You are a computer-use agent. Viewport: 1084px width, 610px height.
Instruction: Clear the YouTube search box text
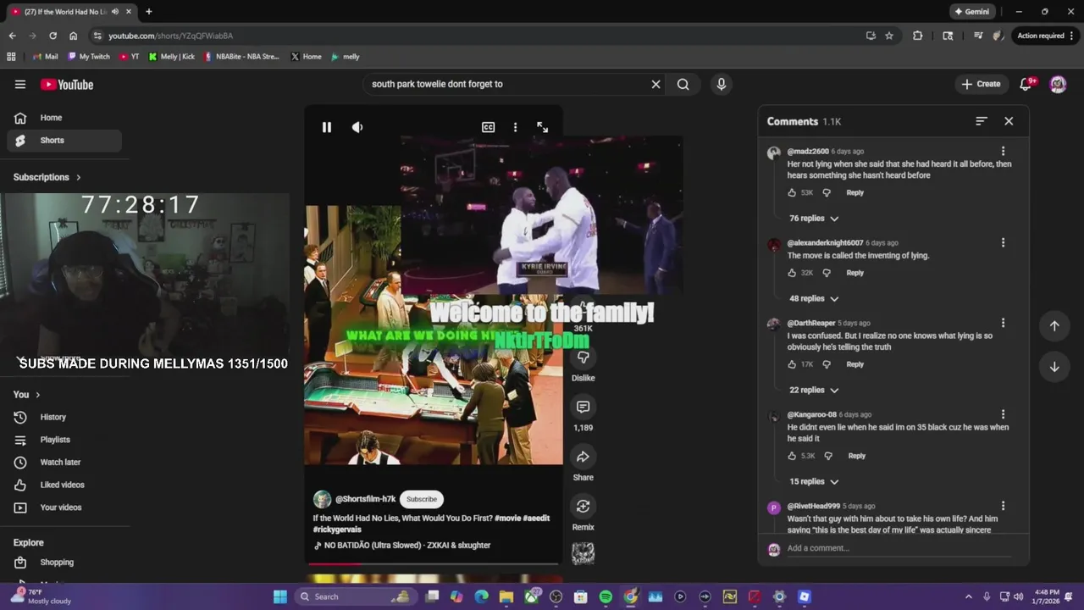tap(655, 84)
